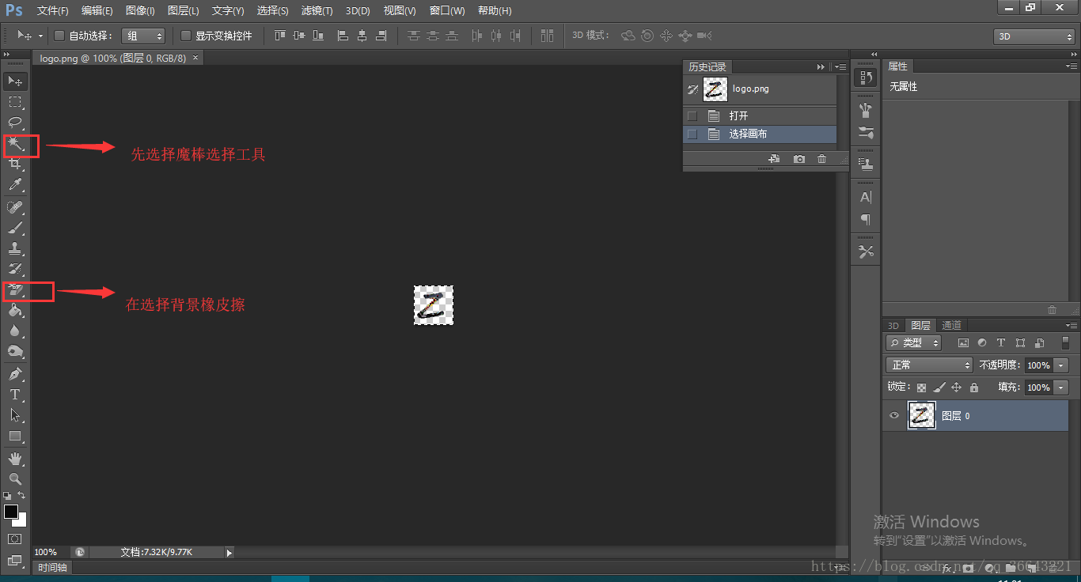Screen dimensions: 1081x582
Task: Toggle history brush source for 打开 state
Action: pyautogui.click(x=692, y=115)
